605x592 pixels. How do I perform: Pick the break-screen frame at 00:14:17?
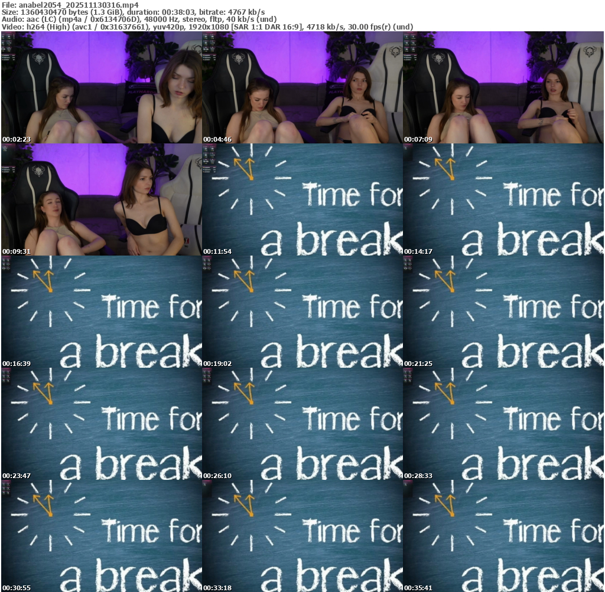(x=503, y=199)
